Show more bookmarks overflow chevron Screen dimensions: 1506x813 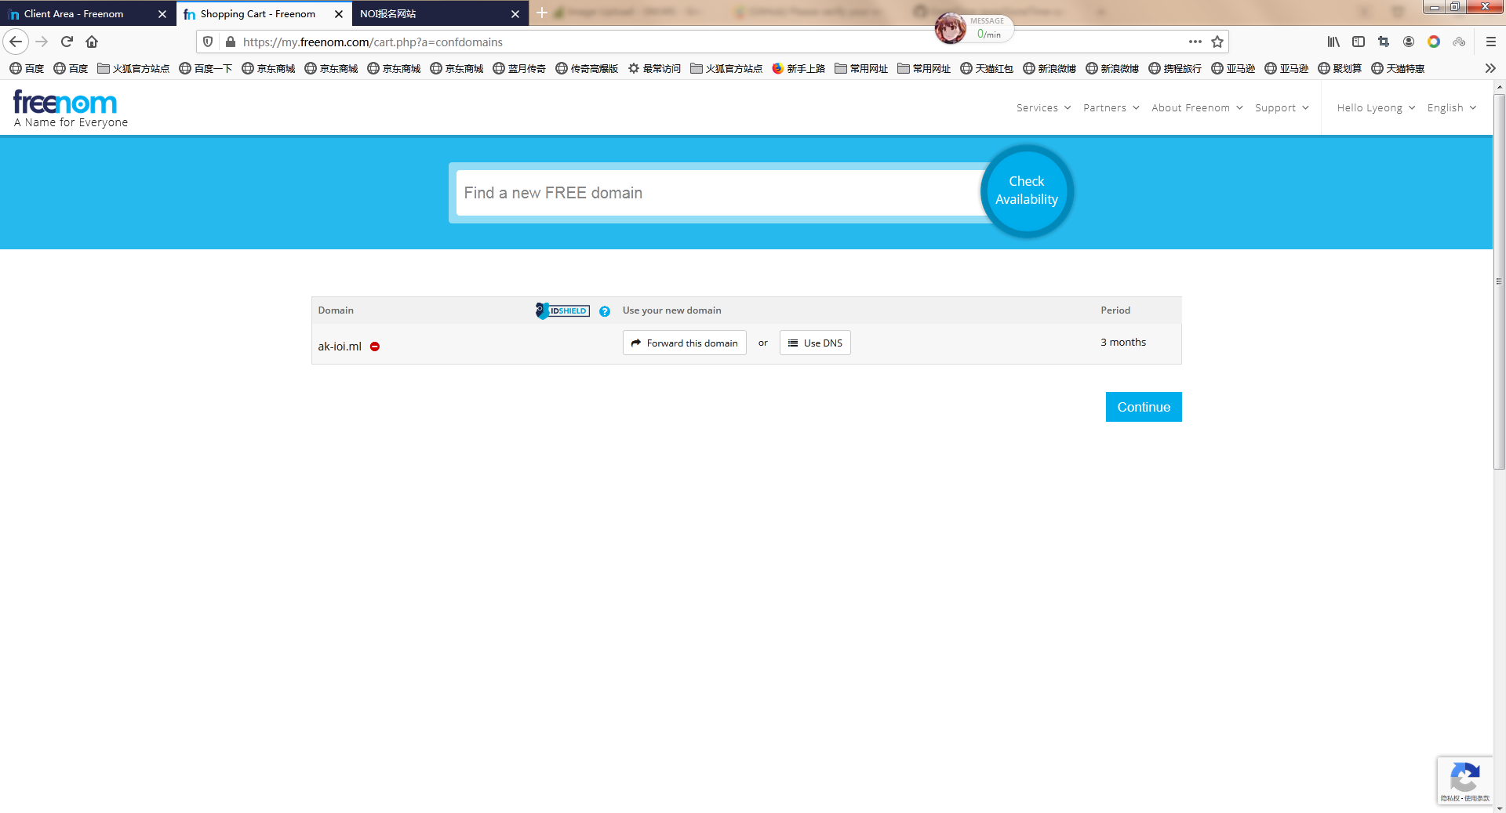1490,68
